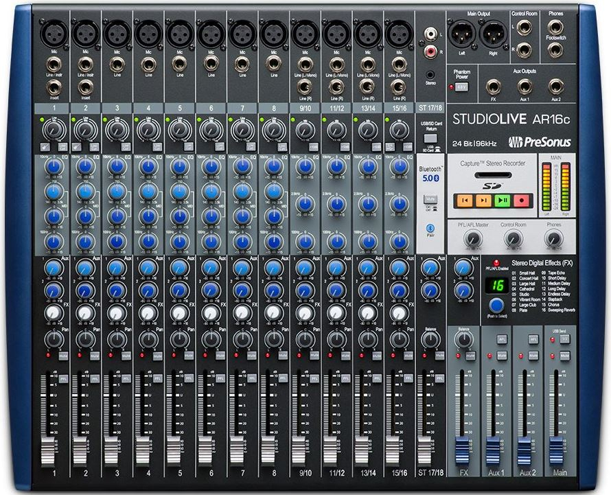Mute channel 1
The width and height of the screenshot is (611, 495).
pyautogui.click(x=64, y=356)
